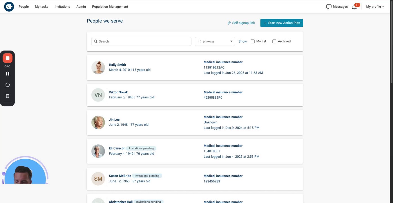Click Viktor Novak's VN initials avatar
Viewport: 393px width, 203px height.
(x=98, y=95)
